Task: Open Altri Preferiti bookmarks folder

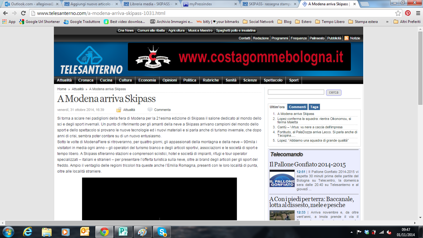Action: (x=407, y=22)
